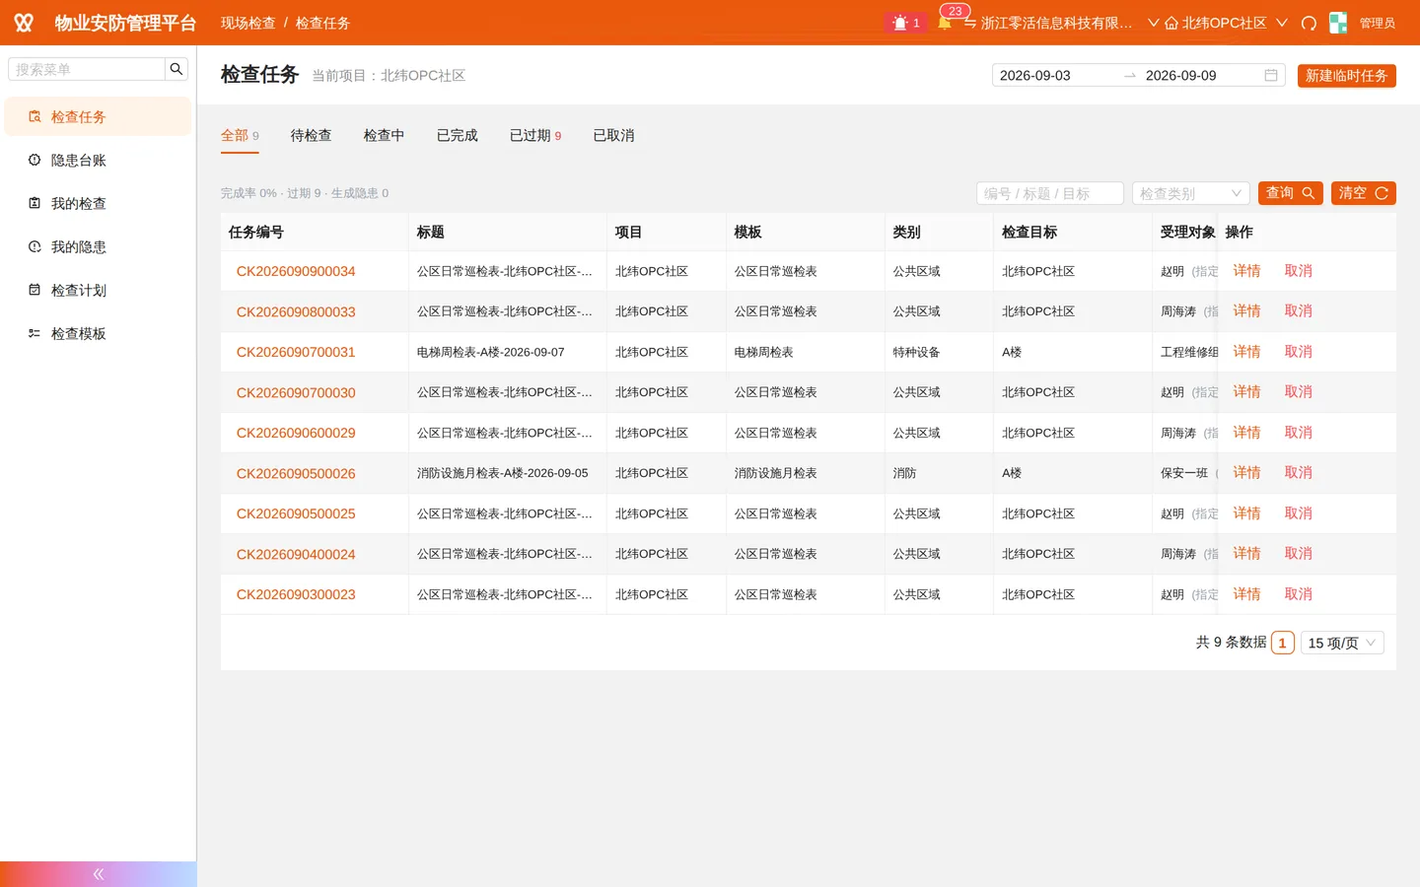Open the 检查类别 filter dropdown
This screenshot has height=887, width=1420.
click(x=1191, y=193)
